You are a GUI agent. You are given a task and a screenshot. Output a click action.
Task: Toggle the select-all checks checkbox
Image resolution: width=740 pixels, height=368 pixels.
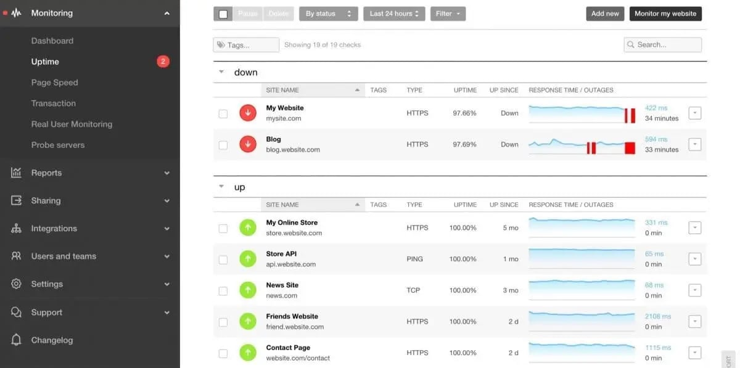[223, 13]
